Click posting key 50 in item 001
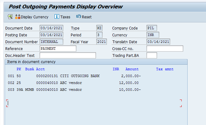Image resolution: width=206 pixels, height=125 pixels. coord(19,76)
